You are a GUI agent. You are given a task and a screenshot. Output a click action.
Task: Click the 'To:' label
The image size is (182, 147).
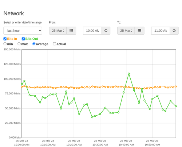coord(119,23)
